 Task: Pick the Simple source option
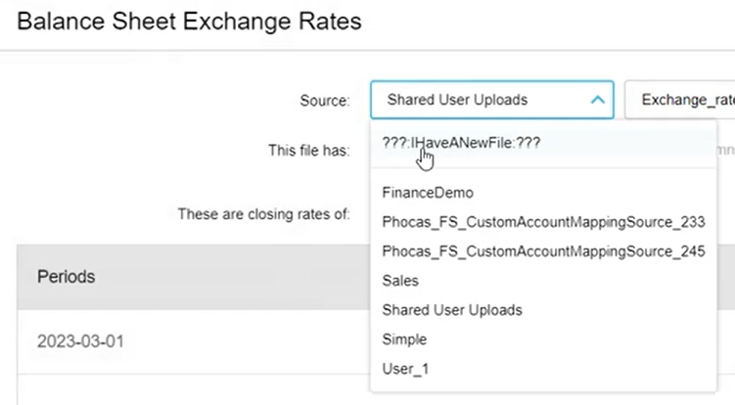pyautogui.click(x=404, y=339)
